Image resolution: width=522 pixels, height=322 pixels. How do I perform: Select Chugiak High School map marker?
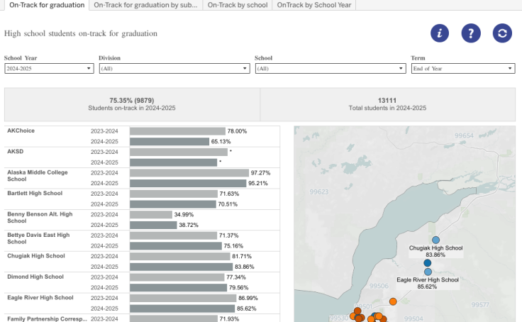point(435,240)
